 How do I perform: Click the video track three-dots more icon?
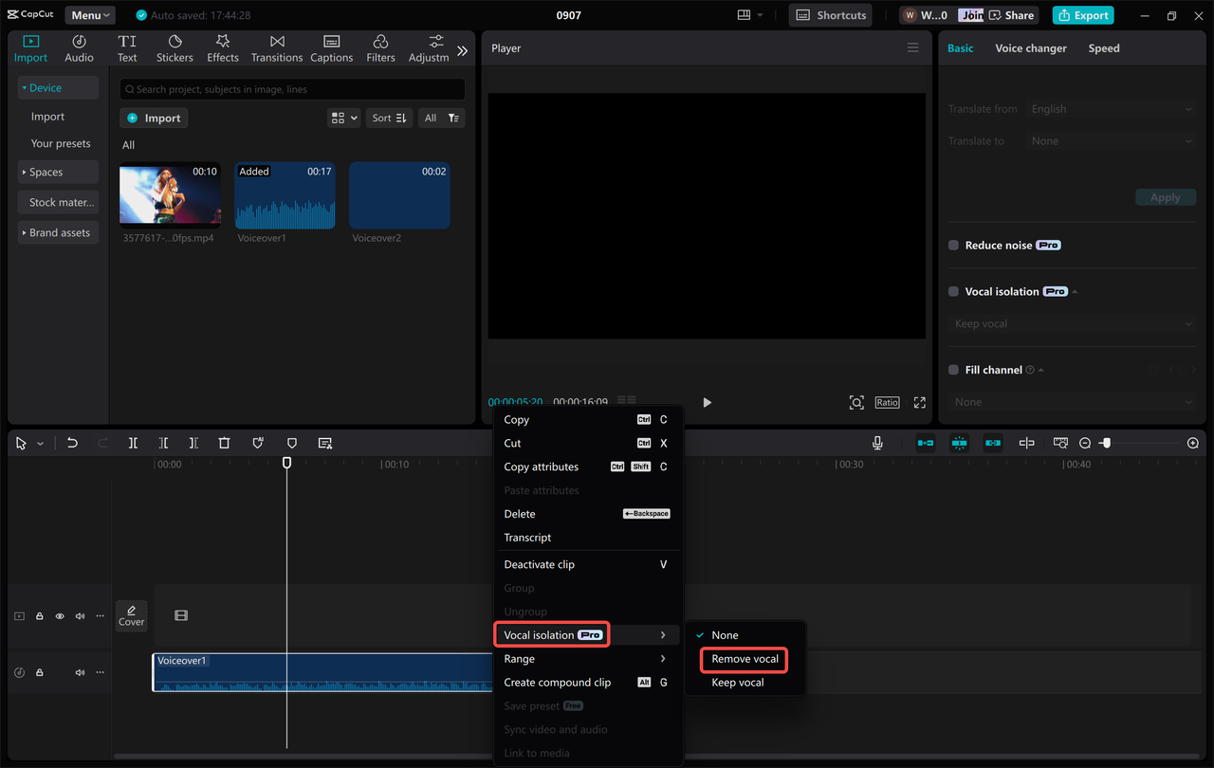[100, 616]
